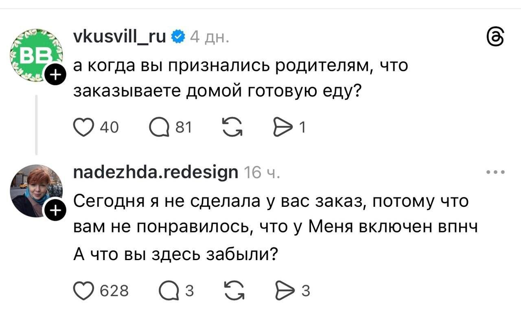Repost the nadezhda.redesign comment
The height and width of the screenshot is (311, 521).
(x=232, y=291)
